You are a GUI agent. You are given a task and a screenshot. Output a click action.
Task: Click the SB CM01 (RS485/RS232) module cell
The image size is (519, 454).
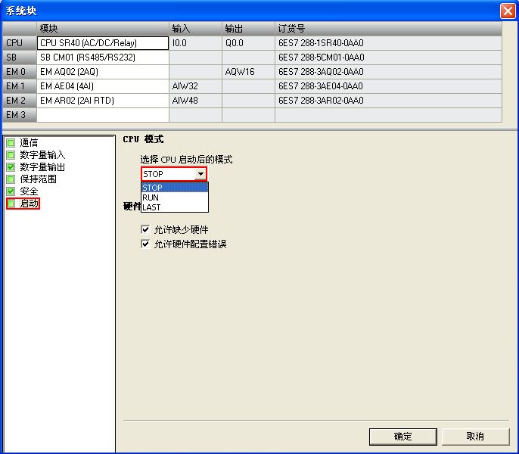point(103,58)
